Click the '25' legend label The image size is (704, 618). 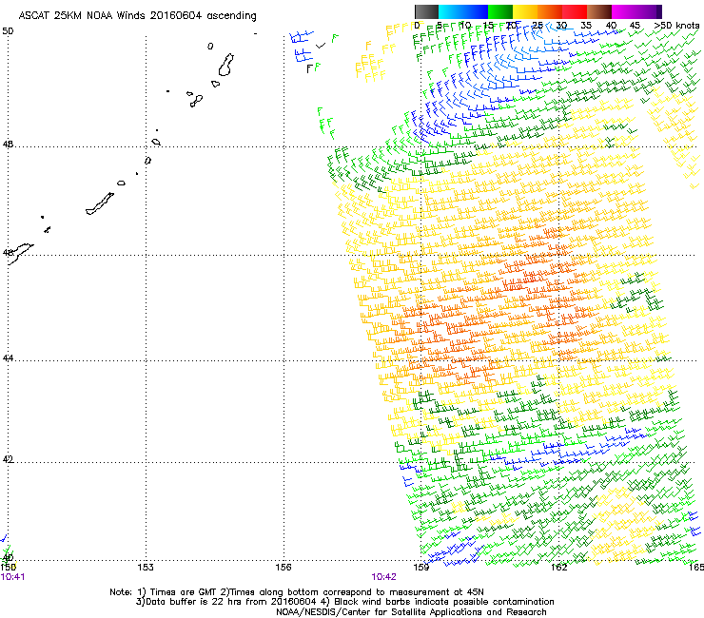(x=537, y=26)
